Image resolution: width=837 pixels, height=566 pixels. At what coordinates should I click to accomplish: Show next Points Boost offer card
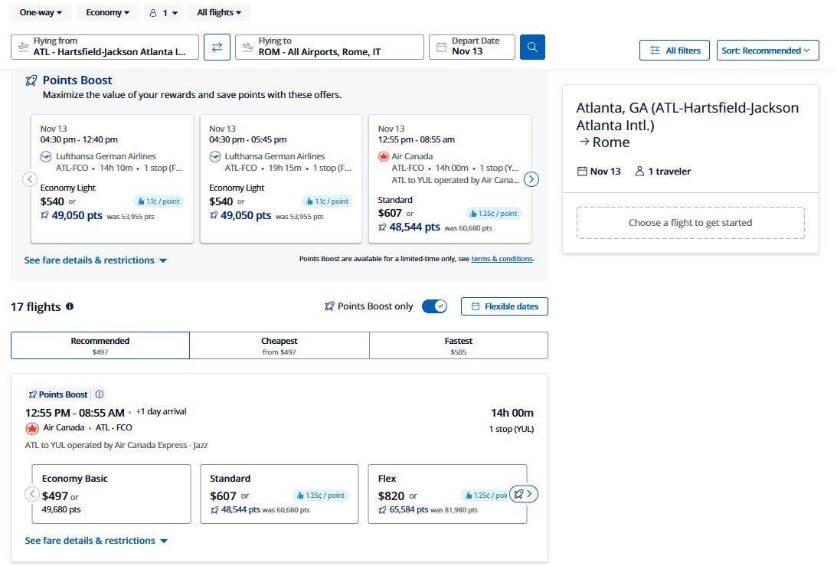531,179
